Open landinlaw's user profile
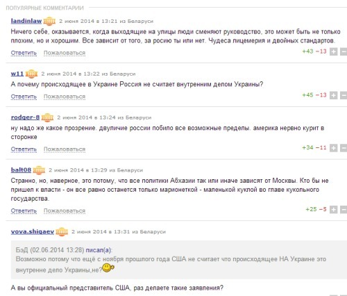347x296 pixels. (26, 21)
